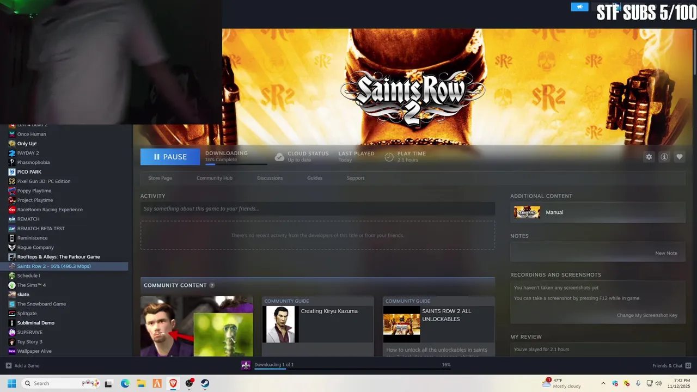The image size is (697, 392).
Task: Click Kiryu Kazuma guide thumbnail image
Action: 279,324
